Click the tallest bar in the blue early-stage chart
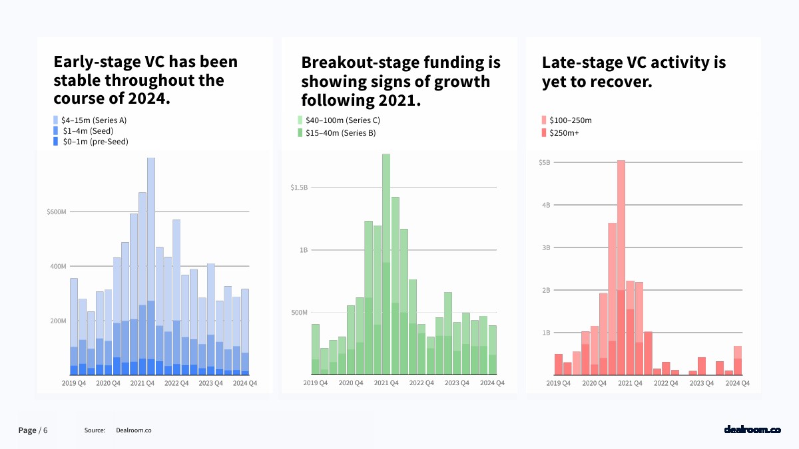The image size is (799, 449). click(x=151, y=266)
